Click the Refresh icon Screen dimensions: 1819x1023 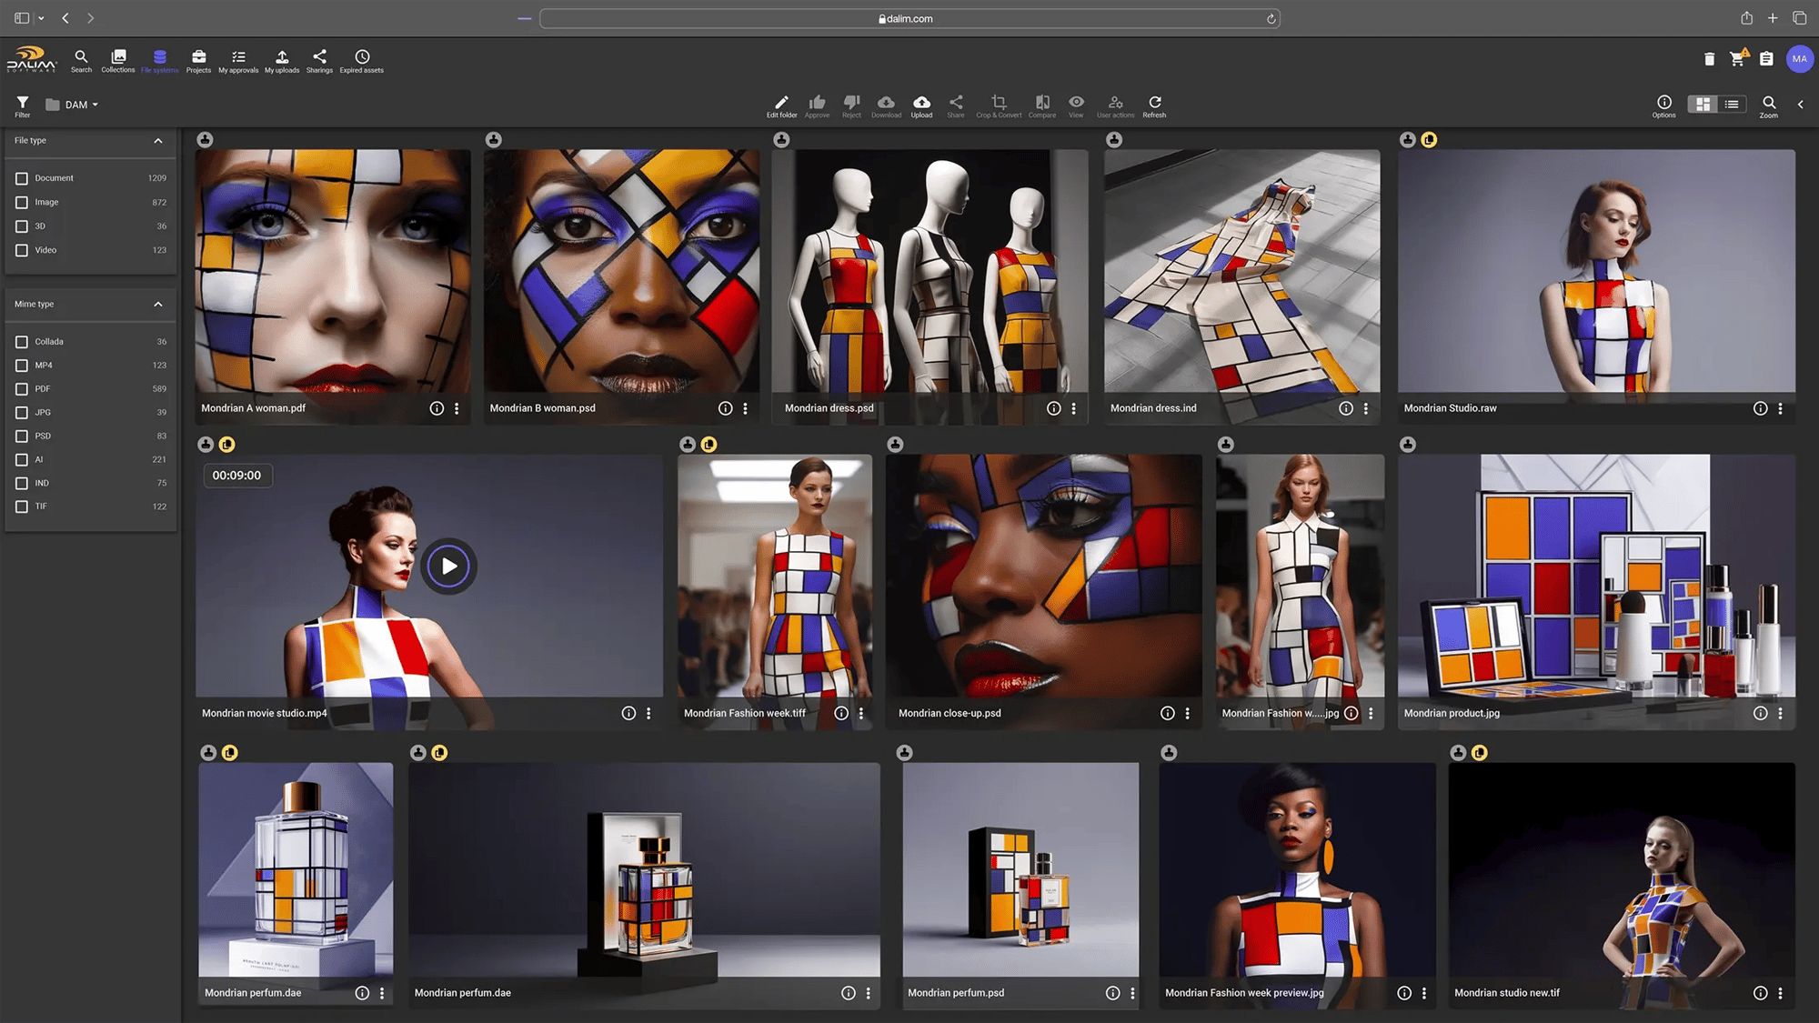coord(1154,103)
